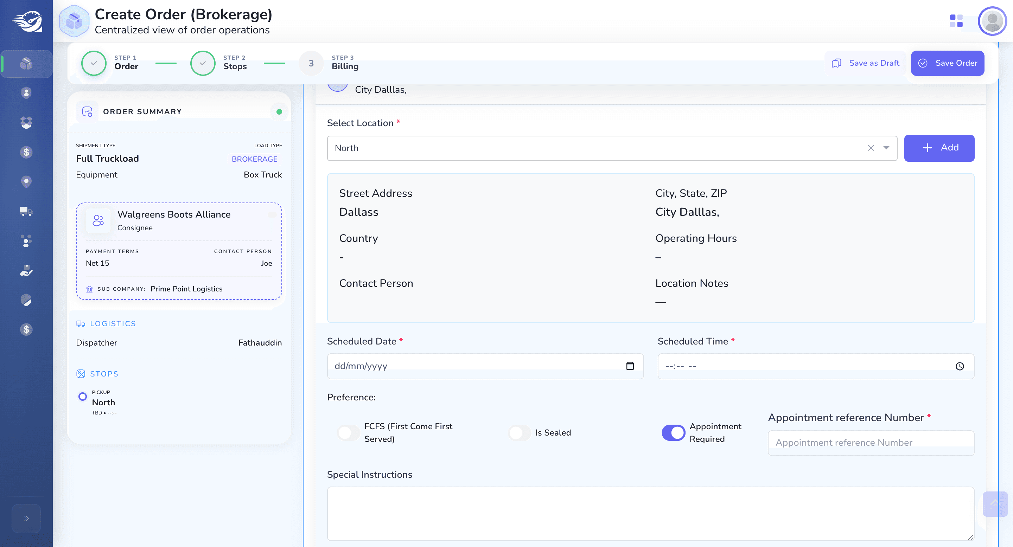Image resolution: width=1013 pixels, height=547 pixels.
Task: Open the apps grid icon
Action: pos(956,21)
